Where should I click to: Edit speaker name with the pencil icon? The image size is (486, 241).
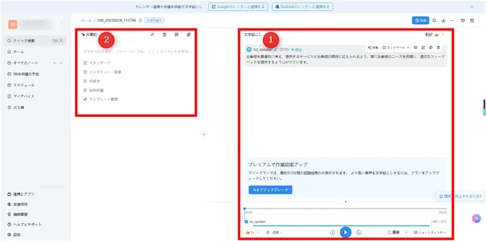click(x=276, y=50)
